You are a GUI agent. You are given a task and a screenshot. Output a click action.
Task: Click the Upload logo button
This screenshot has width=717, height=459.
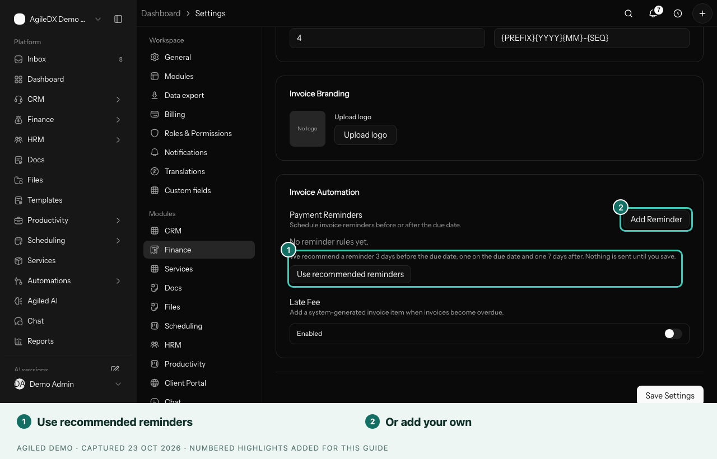pos(365,135)
